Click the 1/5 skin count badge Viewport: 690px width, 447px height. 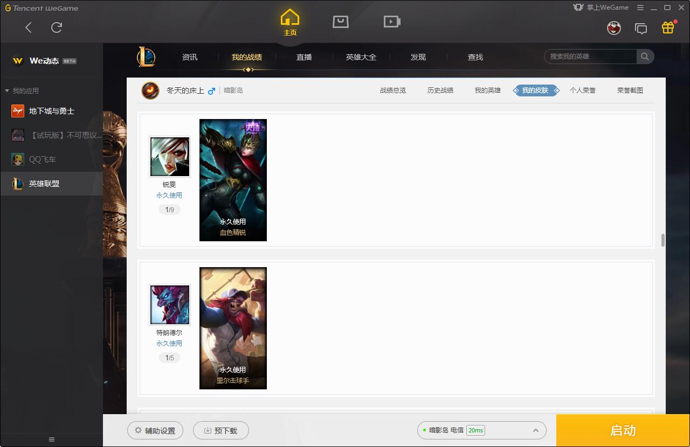pyautogui.click(x=170, y=358)
